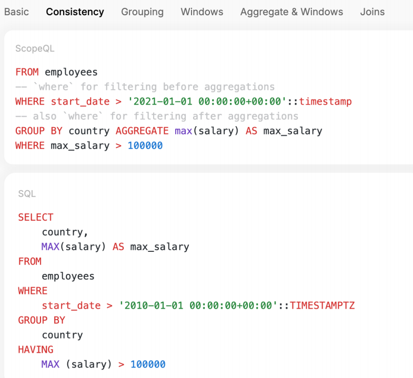Click the HAVING keyword
Image resolution: width=413 pixels, height=378 pixels.
[x=36, y=350]
